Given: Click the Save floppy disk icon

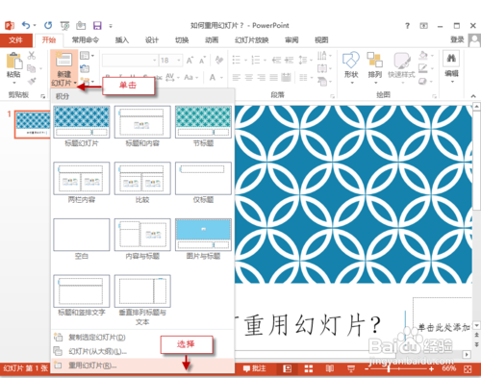Looking at the screenshot, I should tap(97, 25).
